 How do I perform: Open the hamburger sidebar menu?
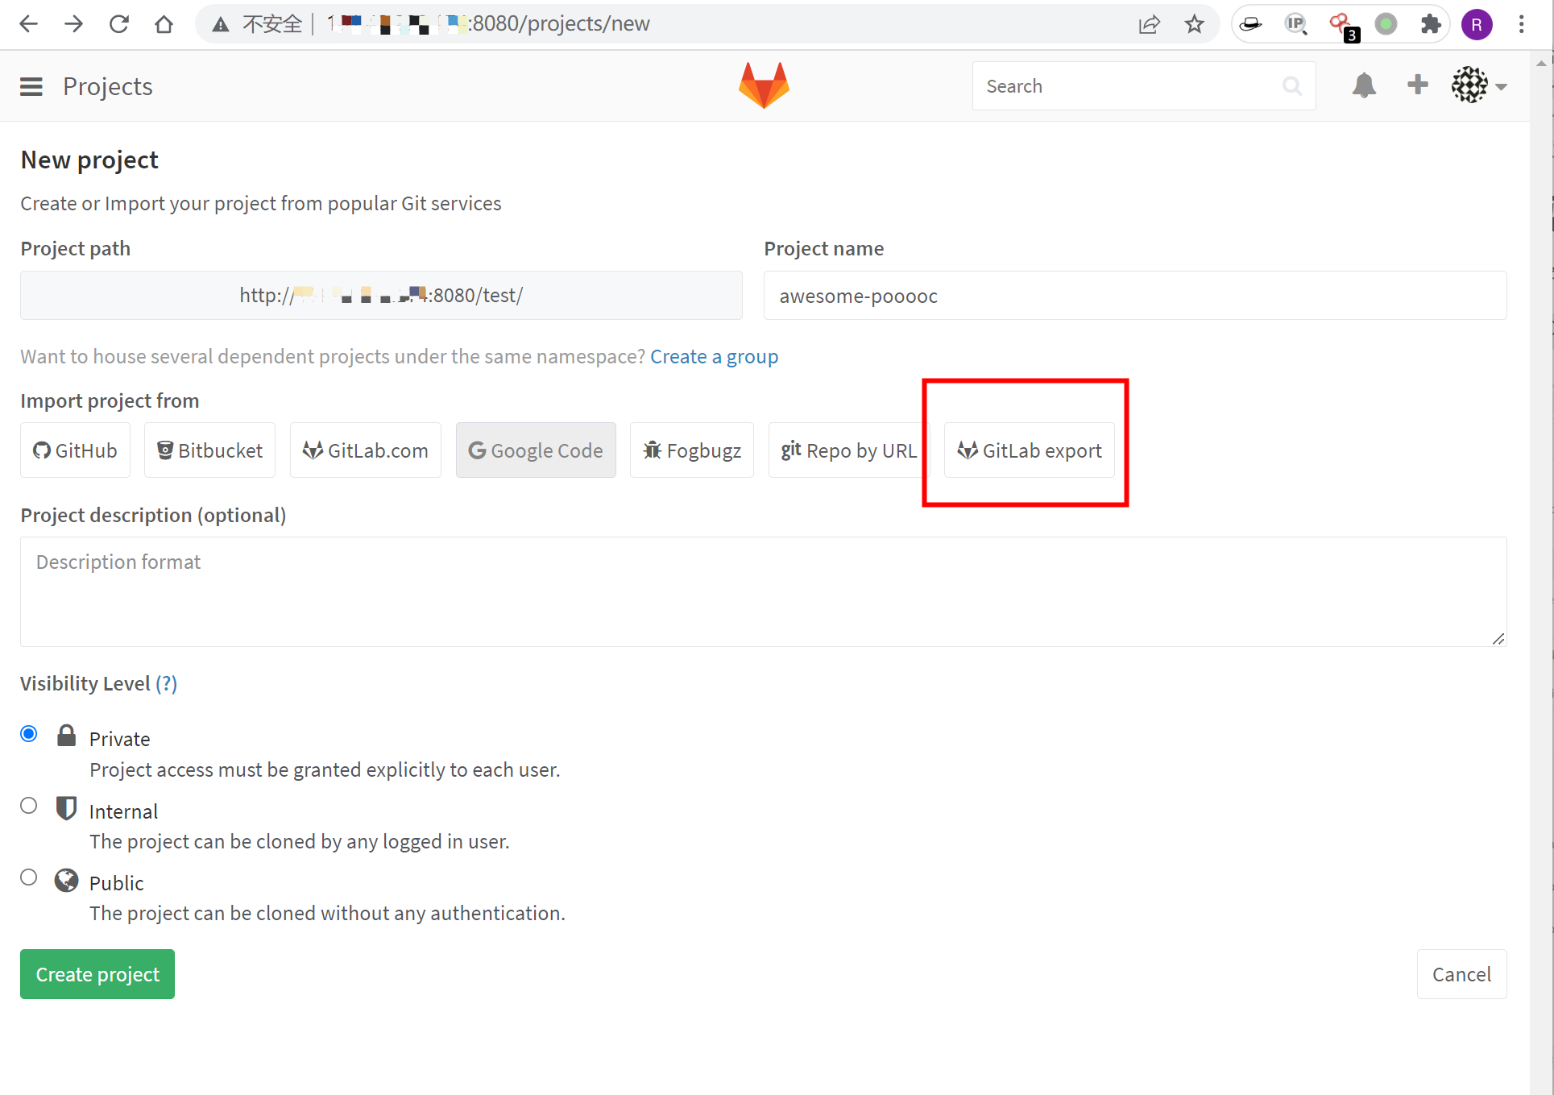coord(31,86)
